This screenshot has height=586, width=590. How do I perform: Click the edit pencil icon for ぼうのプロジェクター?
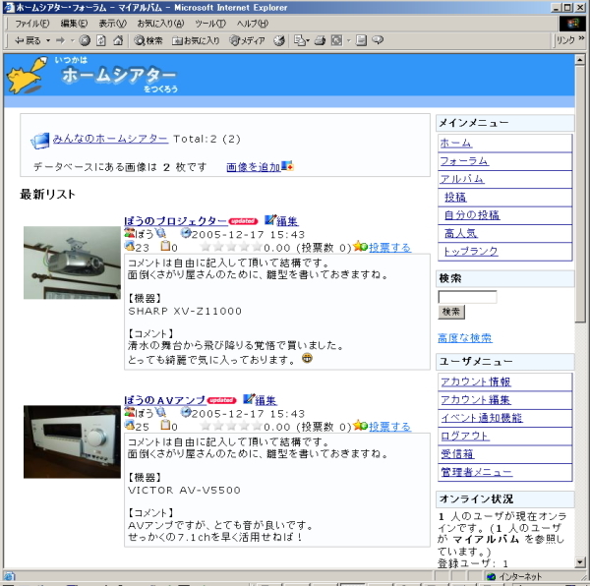point(269,219)
